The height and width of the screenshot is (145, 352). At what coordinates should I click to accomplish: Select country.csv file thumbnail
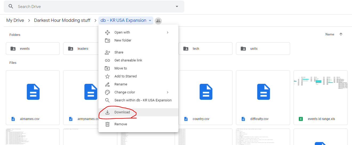tap(205, 92)
